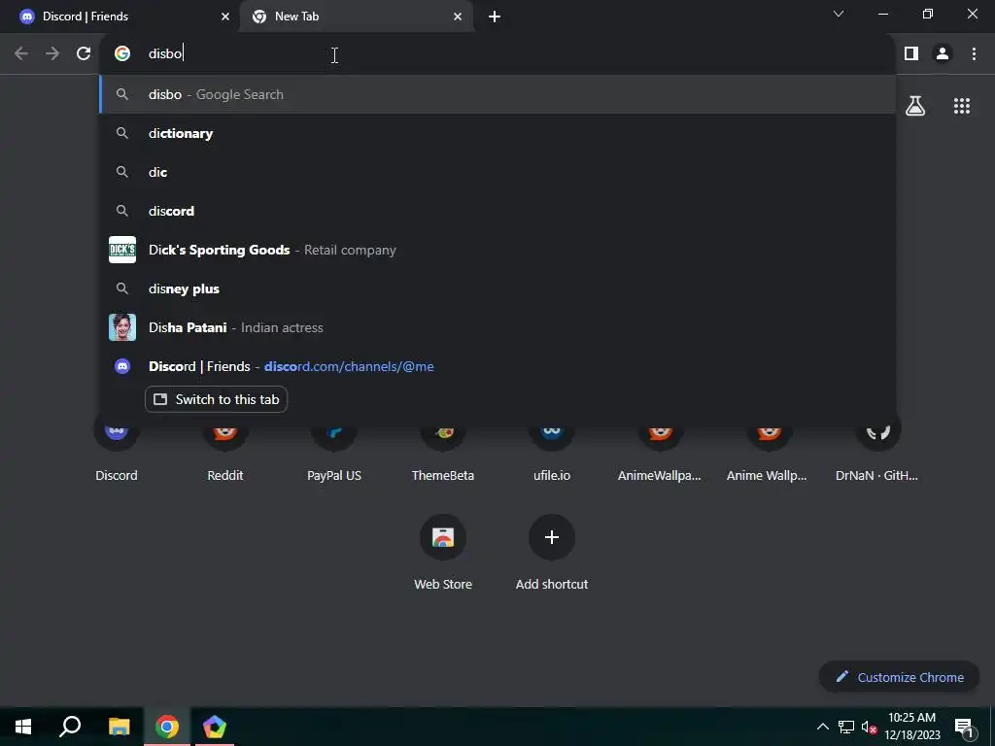The height and width of the screenshot is (746, 995).
Task: Click the Add shortcut plus button
Action: coord(552,537)
